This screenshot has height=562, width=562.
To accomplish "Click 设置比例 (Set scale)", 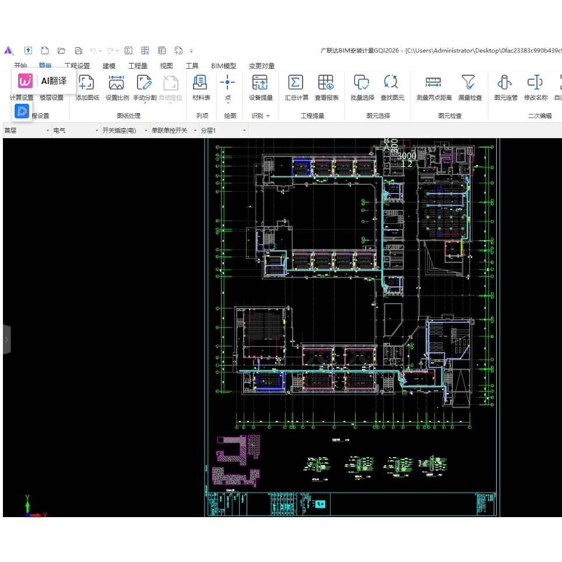I will pos(117,88).
